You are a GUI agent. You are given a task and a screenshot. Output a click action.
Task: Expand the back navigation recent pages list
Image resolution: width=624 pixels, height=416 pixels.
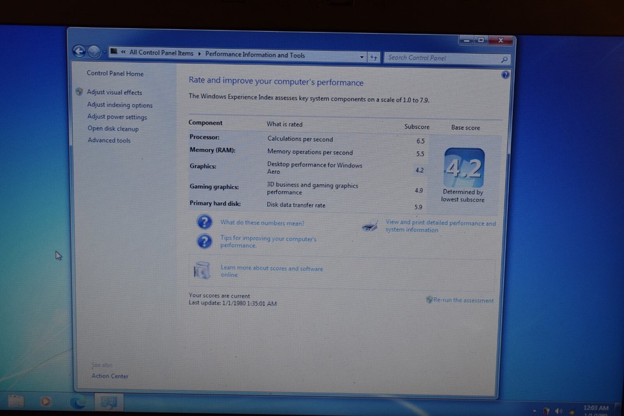(x=105, y=51)
